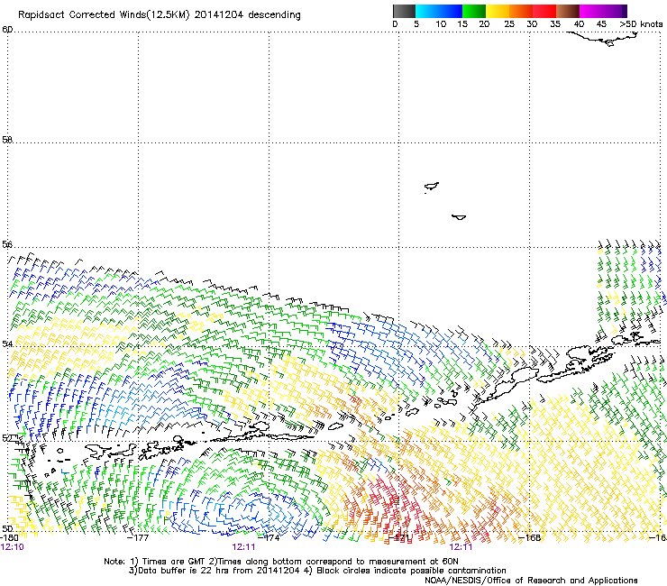Viewport: 667px width, 586px height.
Task: Select the 'Data buffer is 22 hrs' note line
Action: (x=317, y=571)
